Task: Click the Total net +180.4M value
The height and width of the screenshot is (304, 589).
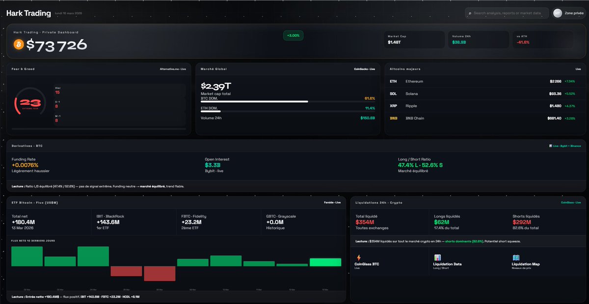Action: (24, 222)
